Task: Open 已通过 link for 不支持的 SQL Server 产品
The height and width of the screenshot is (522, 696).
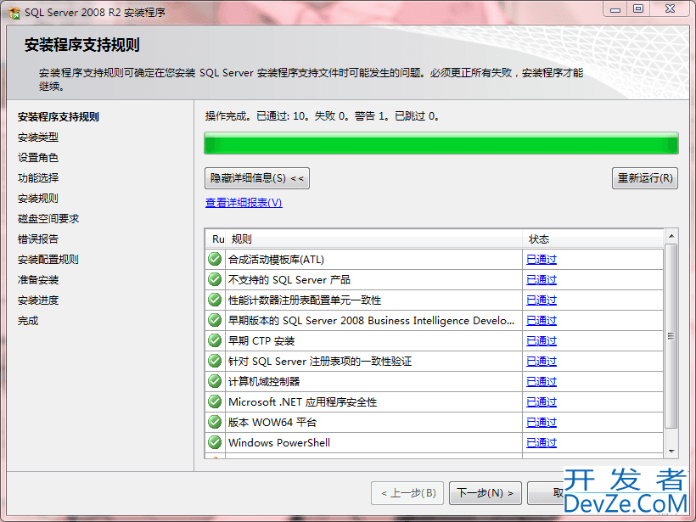Action: pyautogui.click(x=541, y=279)
